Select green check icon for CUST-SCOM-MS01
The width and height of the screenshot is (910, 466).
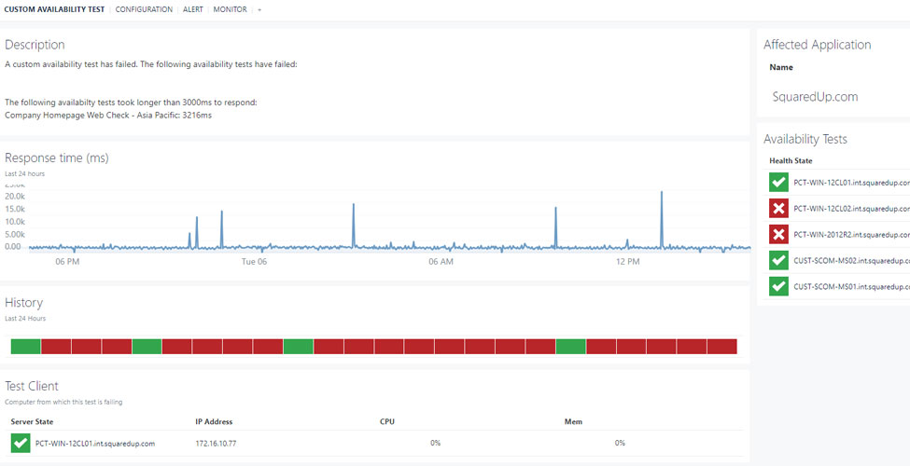[x=778, y=287]
